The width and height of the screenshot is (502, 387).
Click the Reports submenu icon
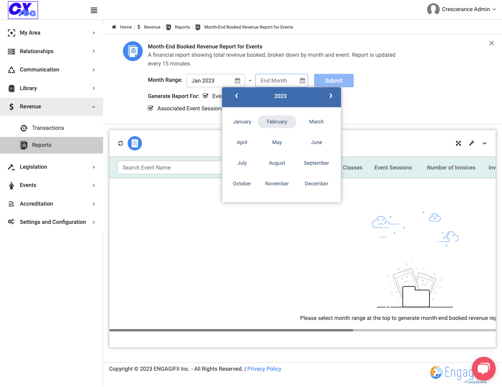coord(24,145)
